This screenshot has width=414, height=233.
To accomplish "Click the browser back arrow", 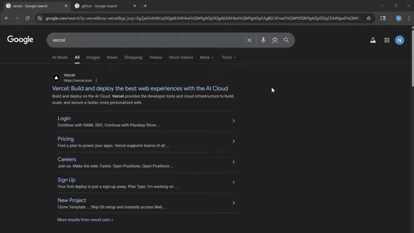I will click(x=7, y=18).
